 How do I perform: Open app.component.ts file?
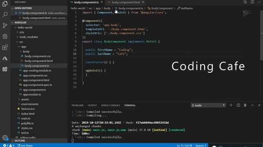(x=34, y=90)
